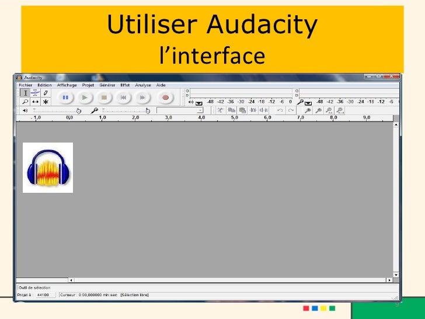Screen dimensions: 425x319
Task: Open the Edition menu
Action: click(x=44, y=85)
